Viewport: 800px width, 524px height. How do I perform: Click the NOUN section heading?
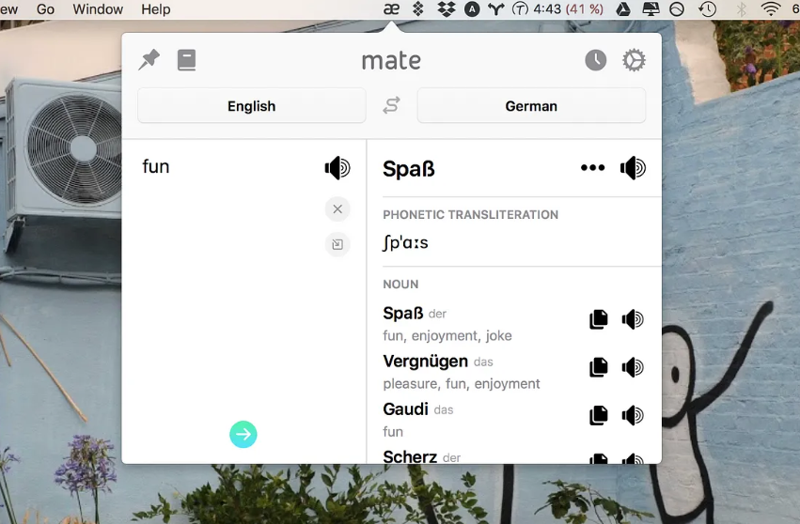(x=400, y=284)
